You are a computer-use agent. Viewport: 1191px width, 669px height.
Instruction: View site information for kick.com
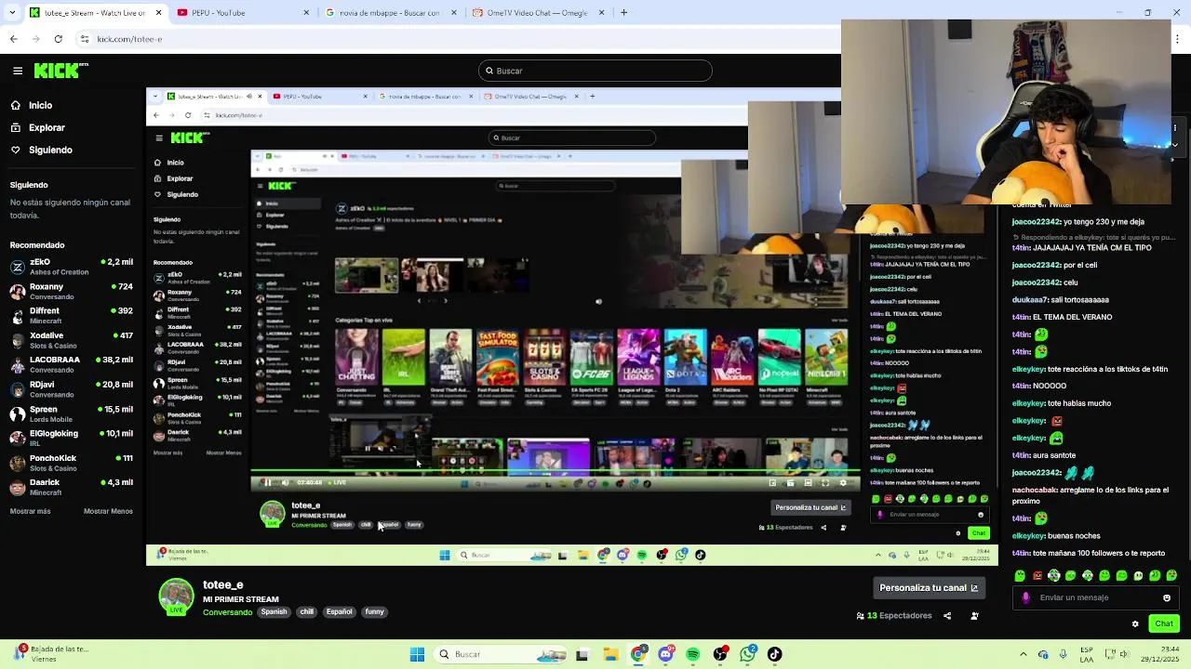(86, 39)
